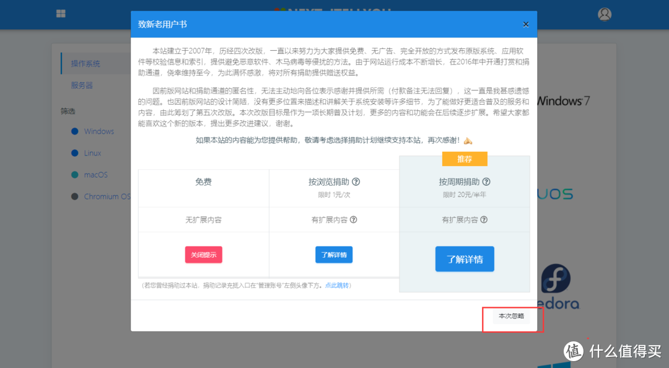This screenshot has width=669, height=368.
Task: Open the Fedora logo card
Action: pos(558,287)
